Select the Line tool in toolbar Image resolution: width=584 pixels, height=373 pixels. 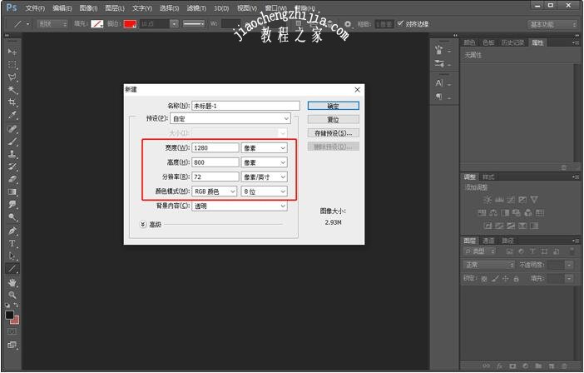pyautogui.click(x=12, y=269)
